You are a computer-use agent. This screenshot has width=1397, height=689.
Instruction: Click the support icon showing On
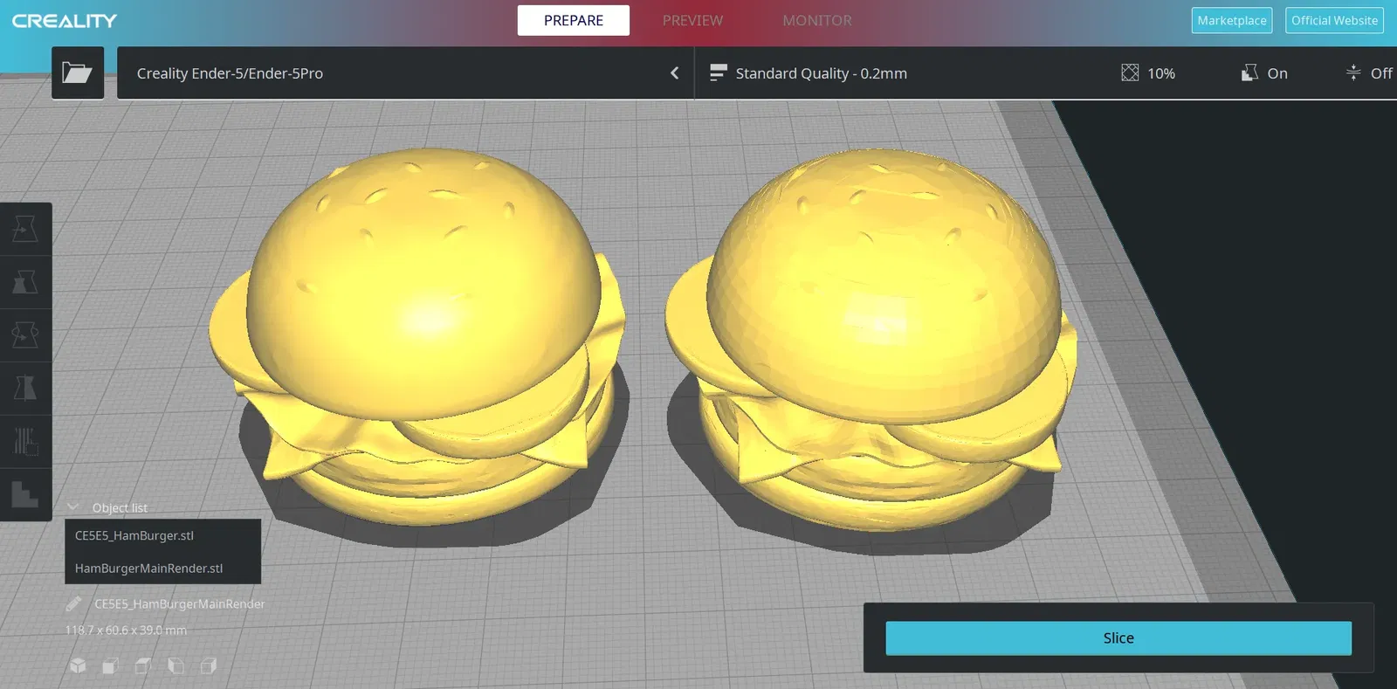[1249, 72]
